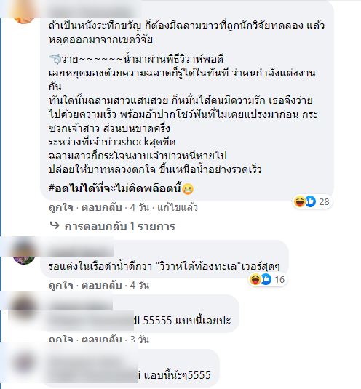Click the 4 วัน timestamp of first comment
The height and width of the screenshot is (389, 361).
(140, 207)
